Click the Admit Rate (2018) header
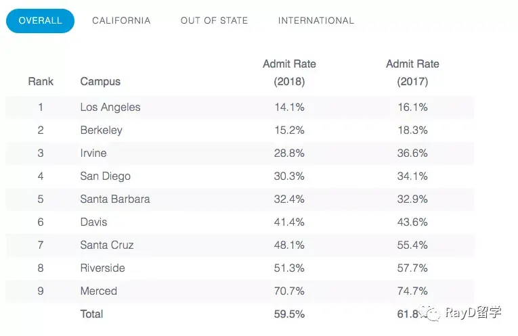 289,72
